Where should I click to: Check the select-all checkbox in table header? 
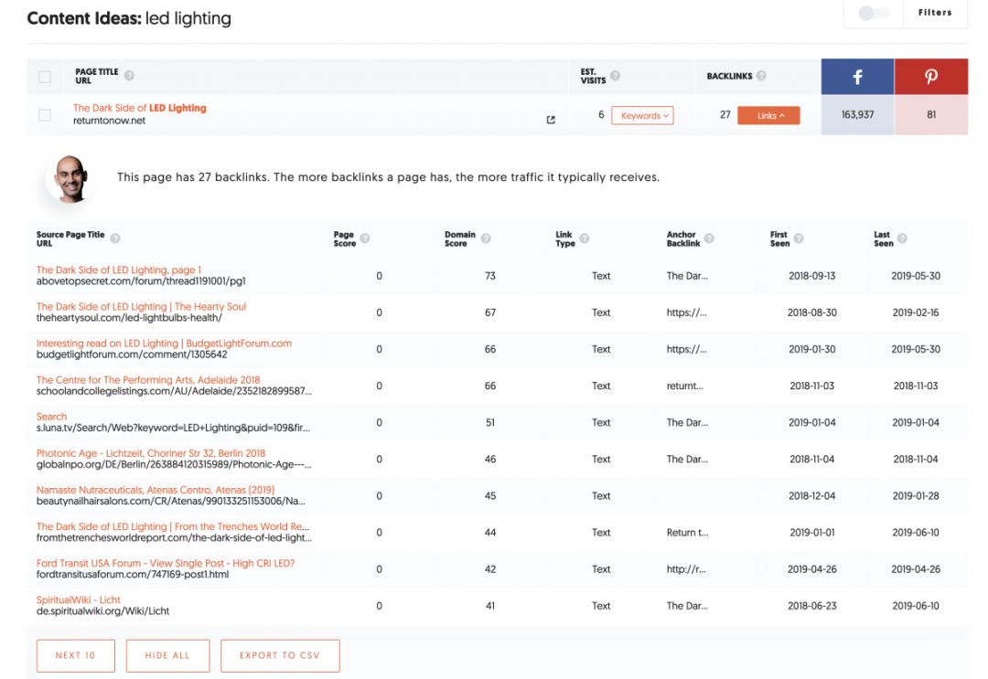[45, 77]
